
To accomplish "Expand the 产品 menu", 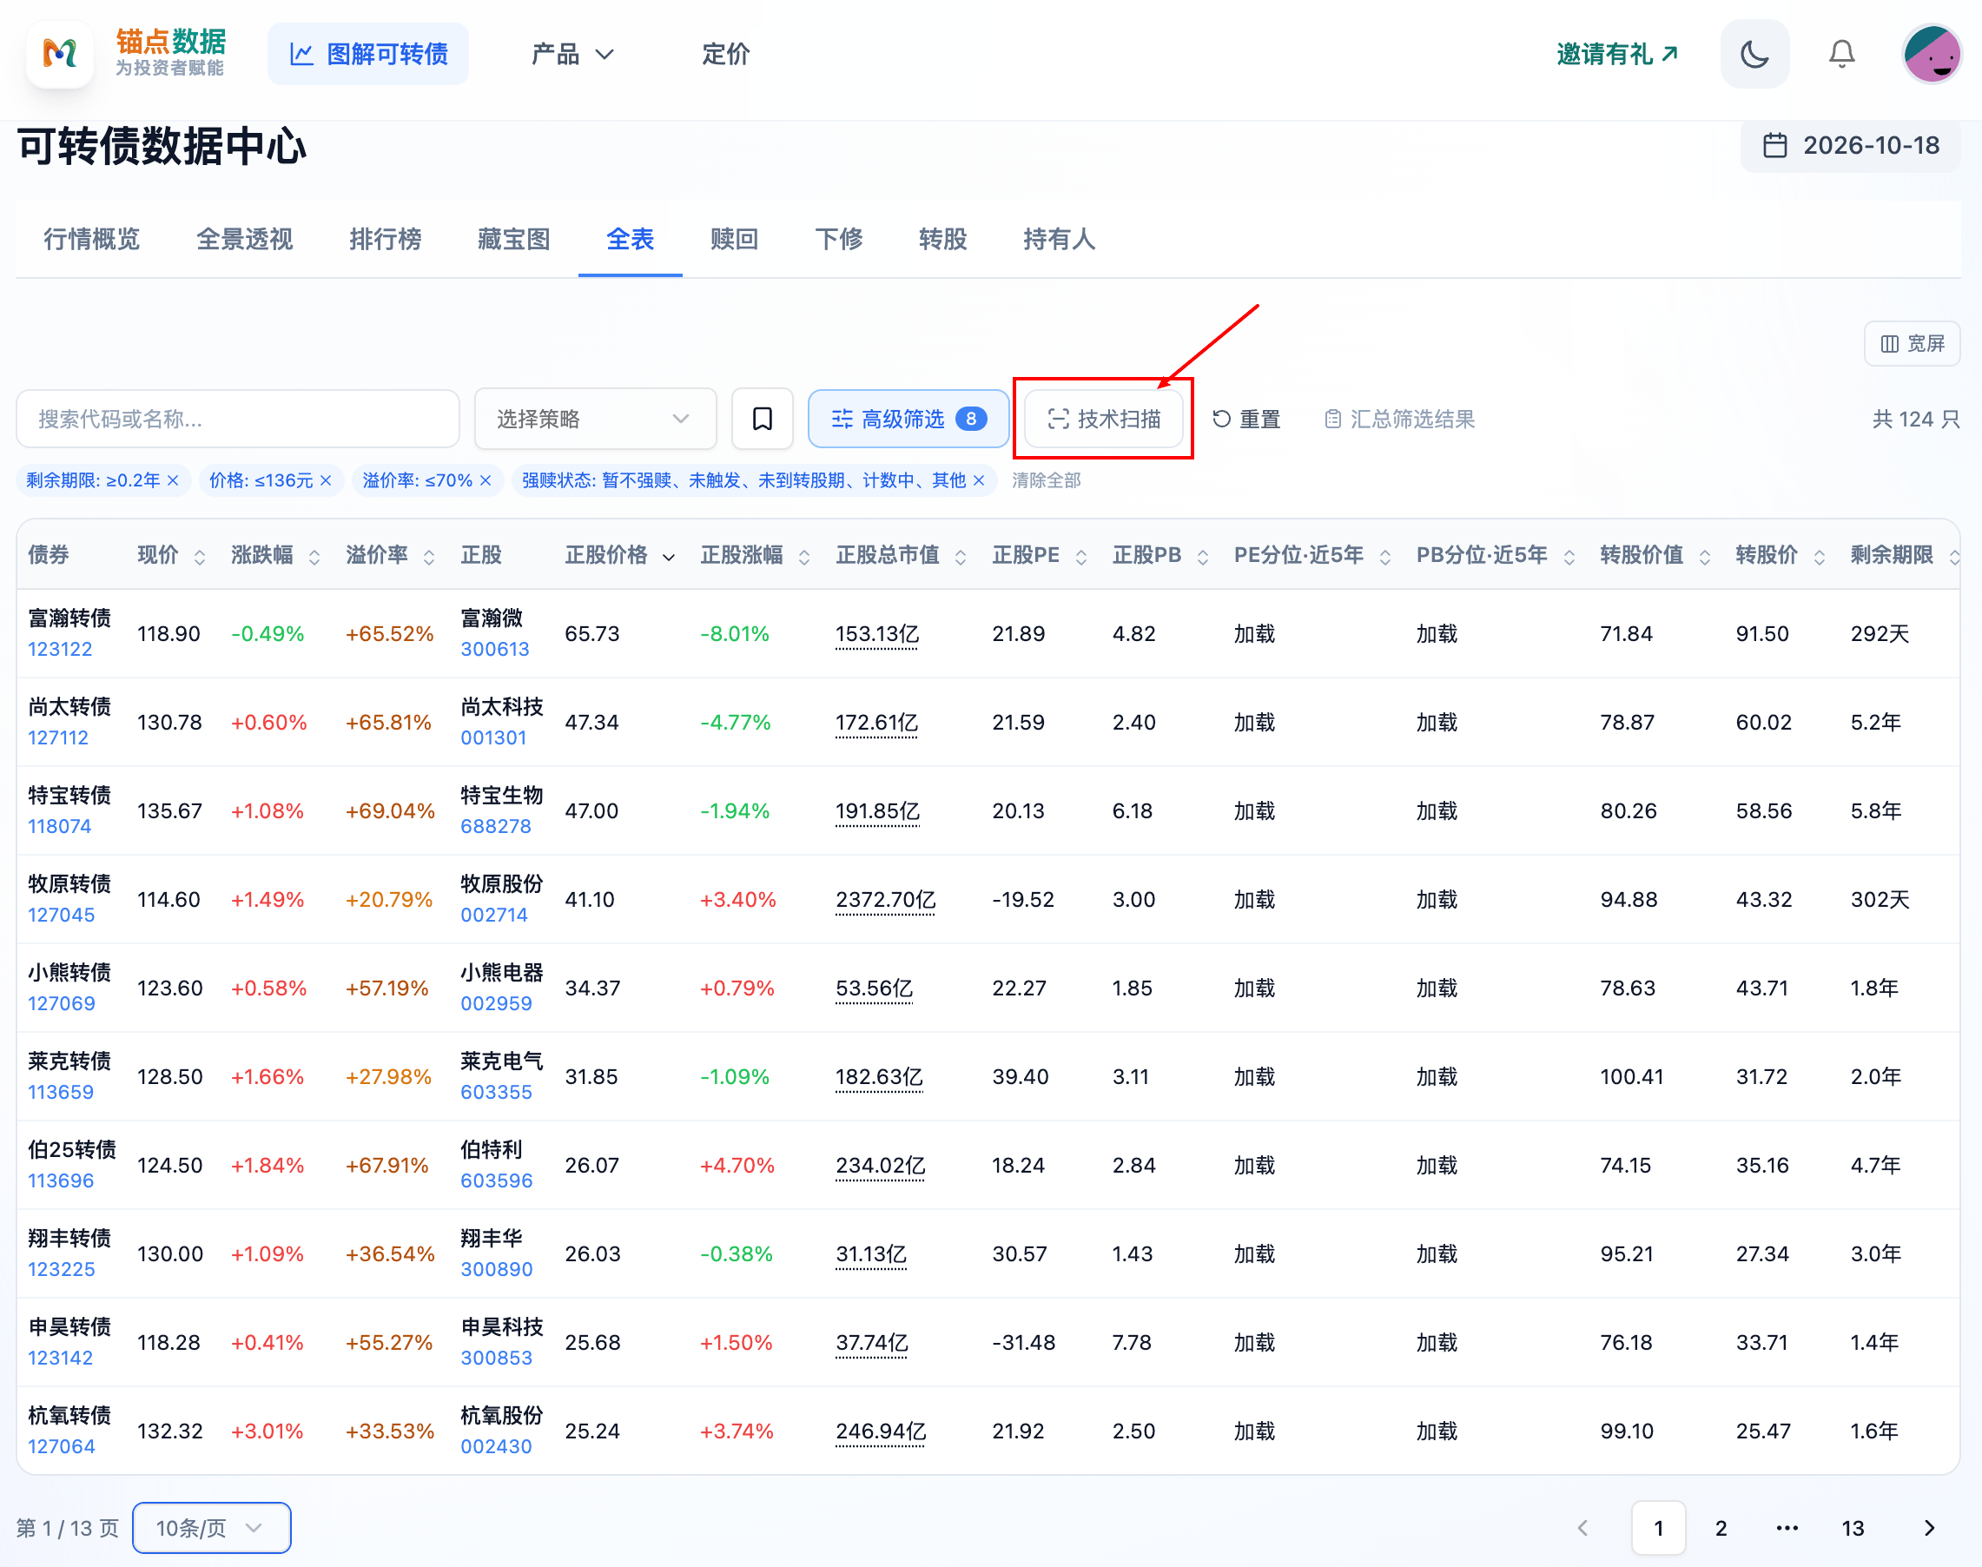I will click(x=572, y=54).
